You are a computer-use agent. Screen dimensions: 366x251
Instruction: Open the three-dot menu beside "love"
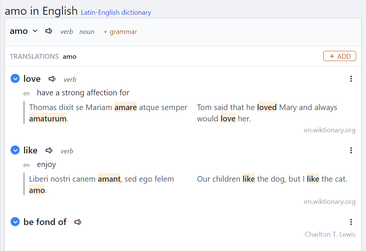[x=351, y=79]
